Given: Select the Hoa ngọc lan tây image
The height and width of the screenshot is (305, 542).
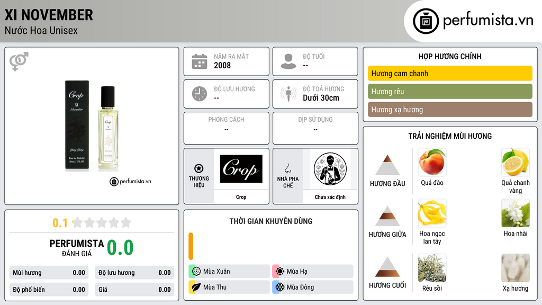Looking at the screenshot, I should [x=432, y=213].
